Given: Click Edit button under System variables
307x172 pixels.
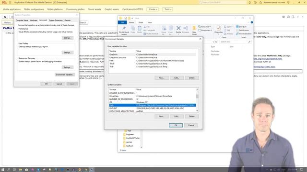Looking at the screenshot, I should (177, 117).
